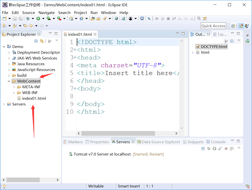Collapse the WebContent folder
Screen dimensions: 252x190
9,81
